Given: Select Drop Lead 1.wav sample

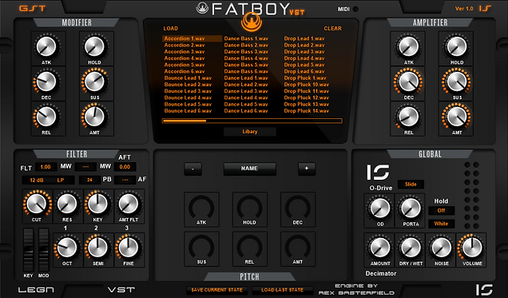Looking at the screenshot, I should pos(304,38).
